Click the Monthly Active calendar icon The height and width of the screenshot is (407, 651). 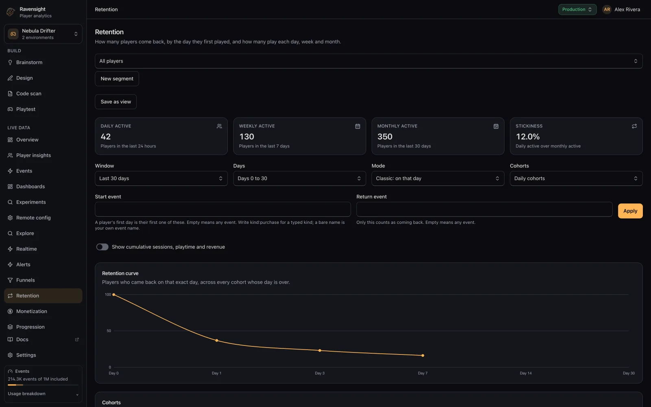496,126
